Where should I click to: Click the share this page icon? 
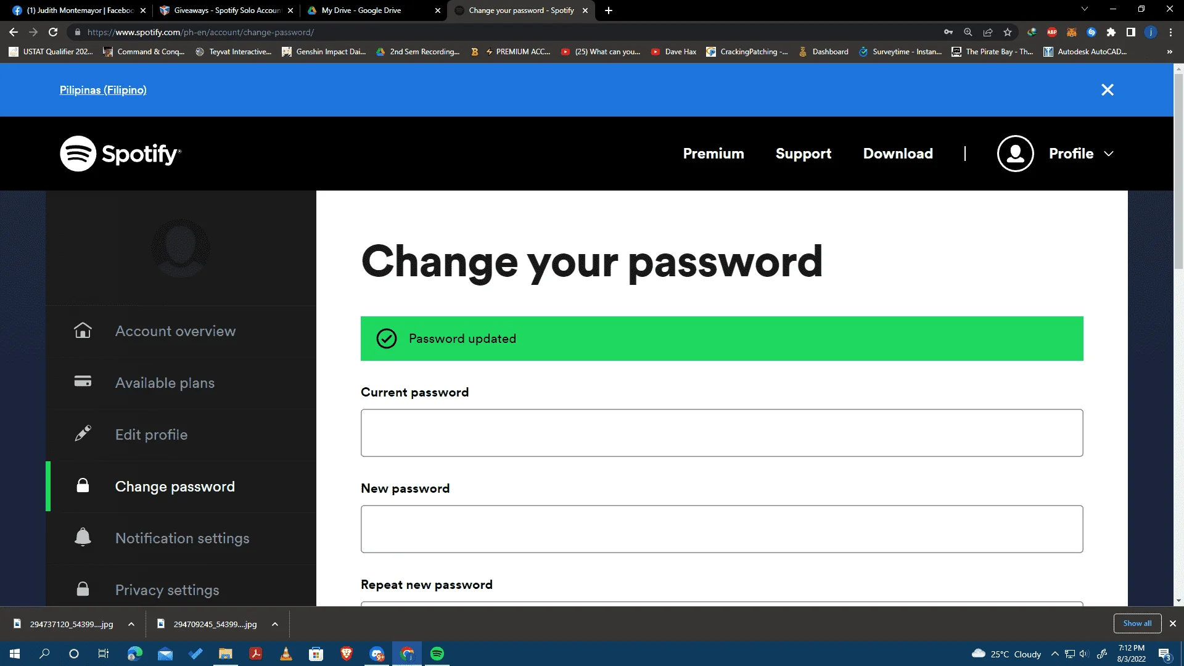coord(988,32)
